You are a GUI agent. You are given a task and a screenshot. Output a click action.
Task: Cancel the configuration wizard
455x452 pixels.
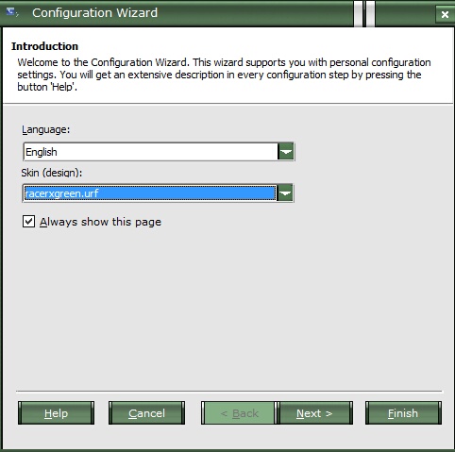(146, 413)
